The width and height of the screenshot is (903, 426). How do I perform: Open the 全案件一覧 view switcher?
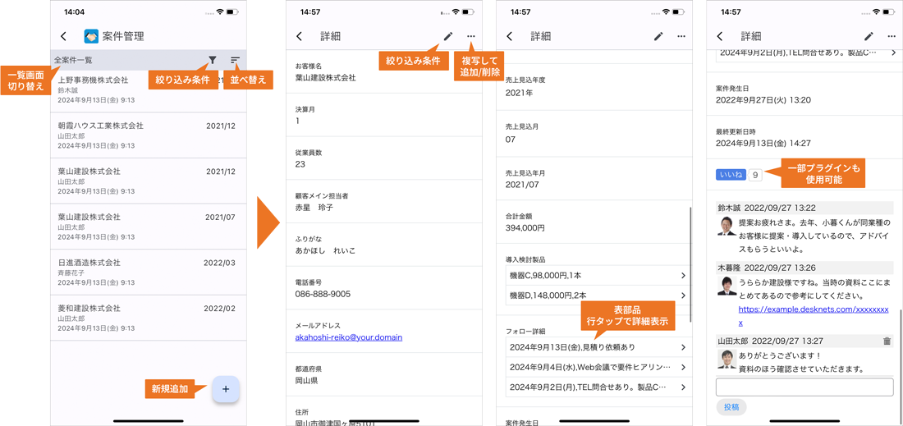74,60
